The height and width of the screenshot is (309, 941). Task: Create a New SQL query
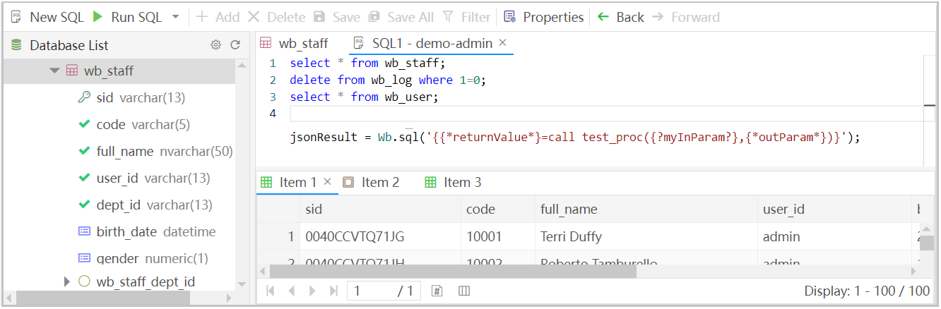point(47,17)
